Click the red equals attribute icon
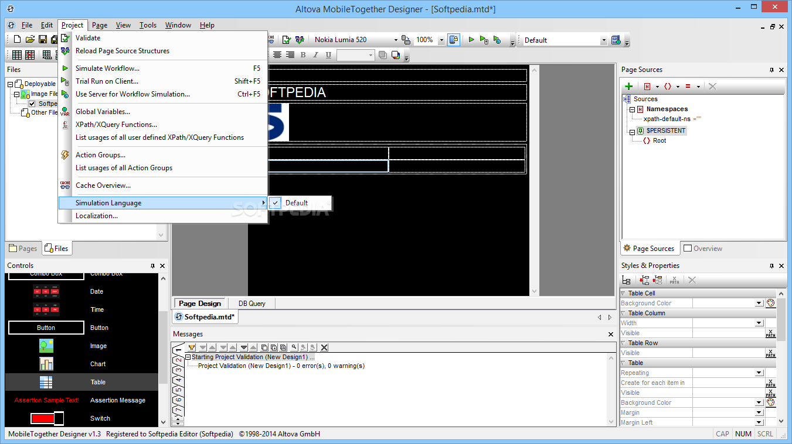 coord(688,86)
